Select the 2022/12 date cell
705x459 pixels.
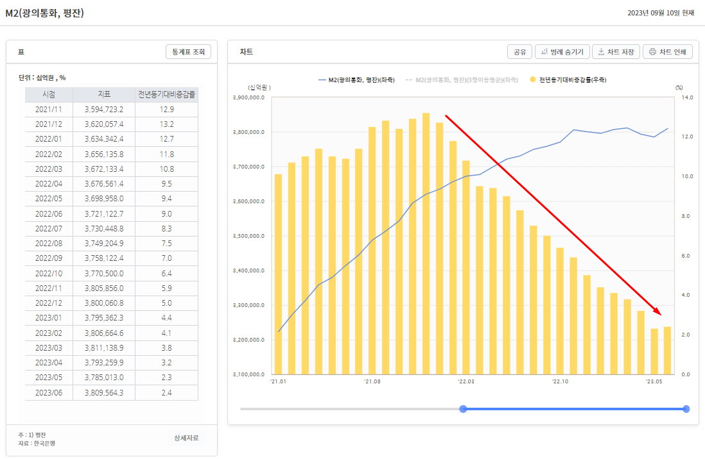(x=49, y=303)
